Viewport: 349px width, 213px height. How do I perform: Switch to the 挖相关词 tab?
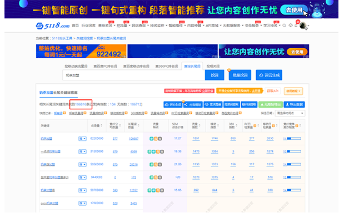[213, 66]
